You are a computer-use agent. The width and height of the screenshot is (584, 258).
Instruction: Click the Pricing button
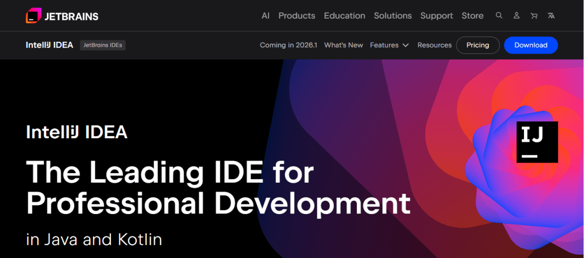[x=478, y=45]
